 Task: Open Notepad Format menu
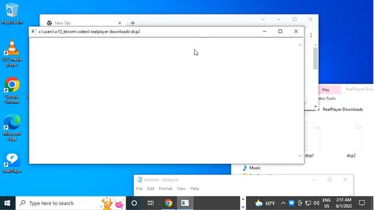(x=165, y=188)
